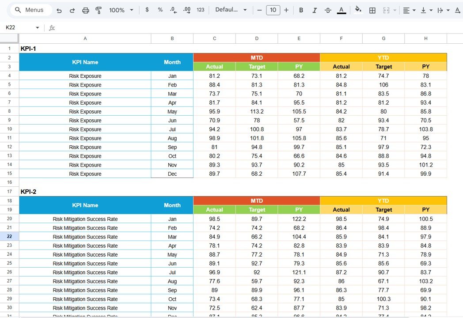
Task: Open the Menus search
Action: (29, 10)
